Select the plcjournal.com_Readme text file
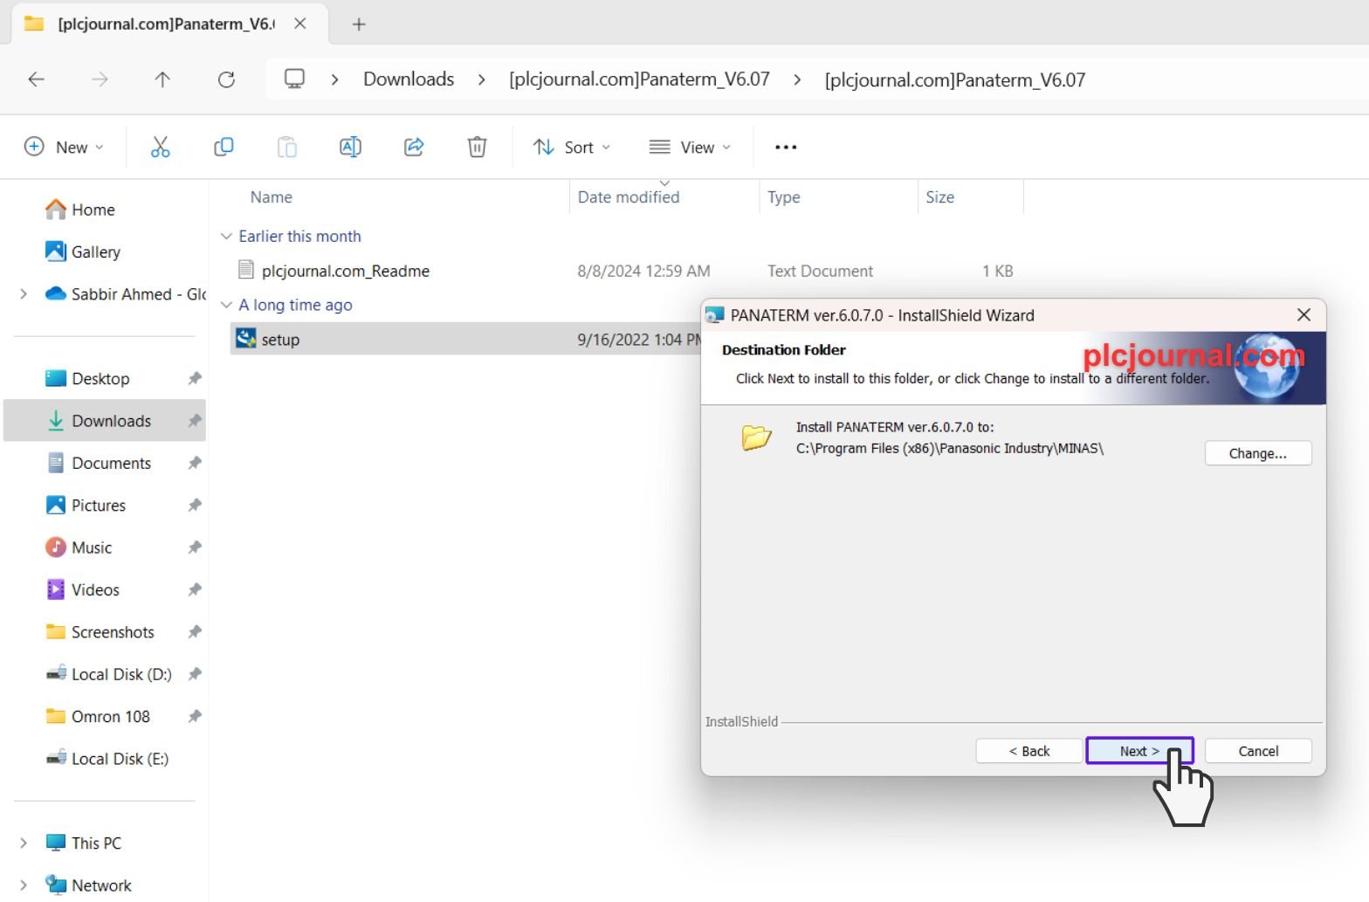 click(346, 271)
